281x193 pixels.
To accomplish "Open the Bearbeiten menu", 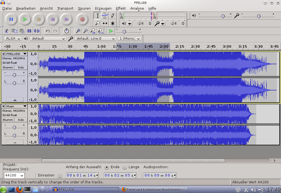I will click(26, 9).
